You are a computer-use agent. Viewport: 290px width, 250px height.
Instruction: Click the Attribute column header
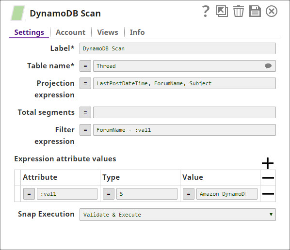40,177
